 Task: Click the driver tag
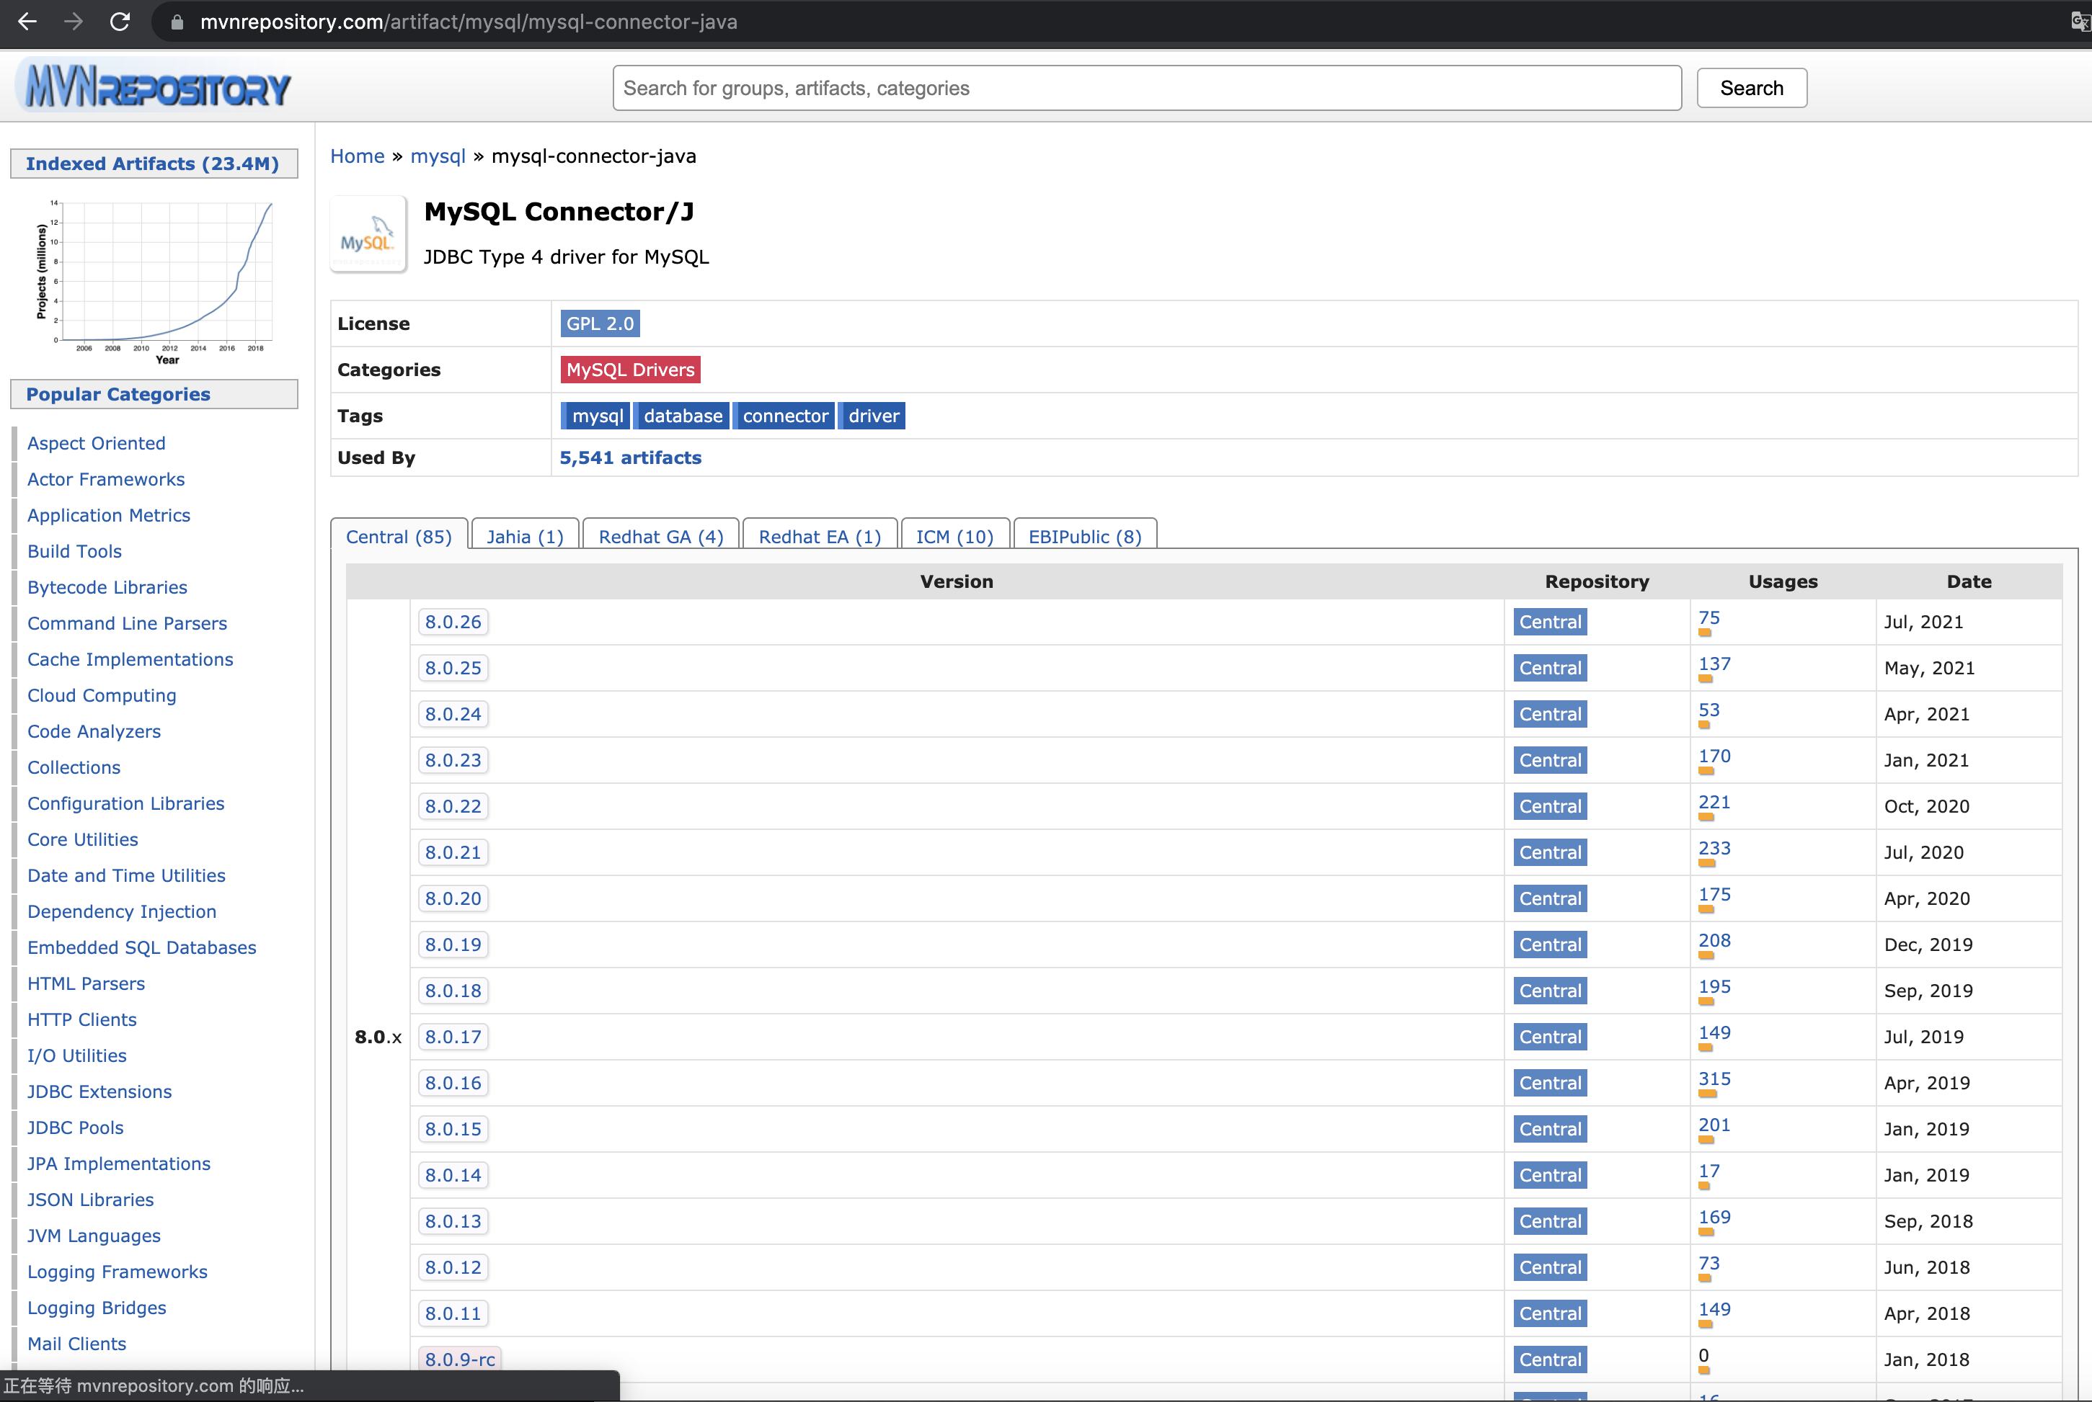point(874,416)
